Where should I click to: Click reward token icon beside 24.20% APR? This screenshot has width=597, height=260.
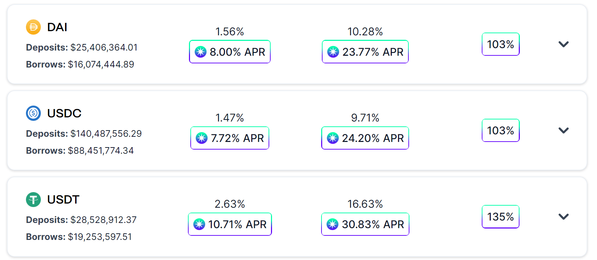[x=333, y=138]
